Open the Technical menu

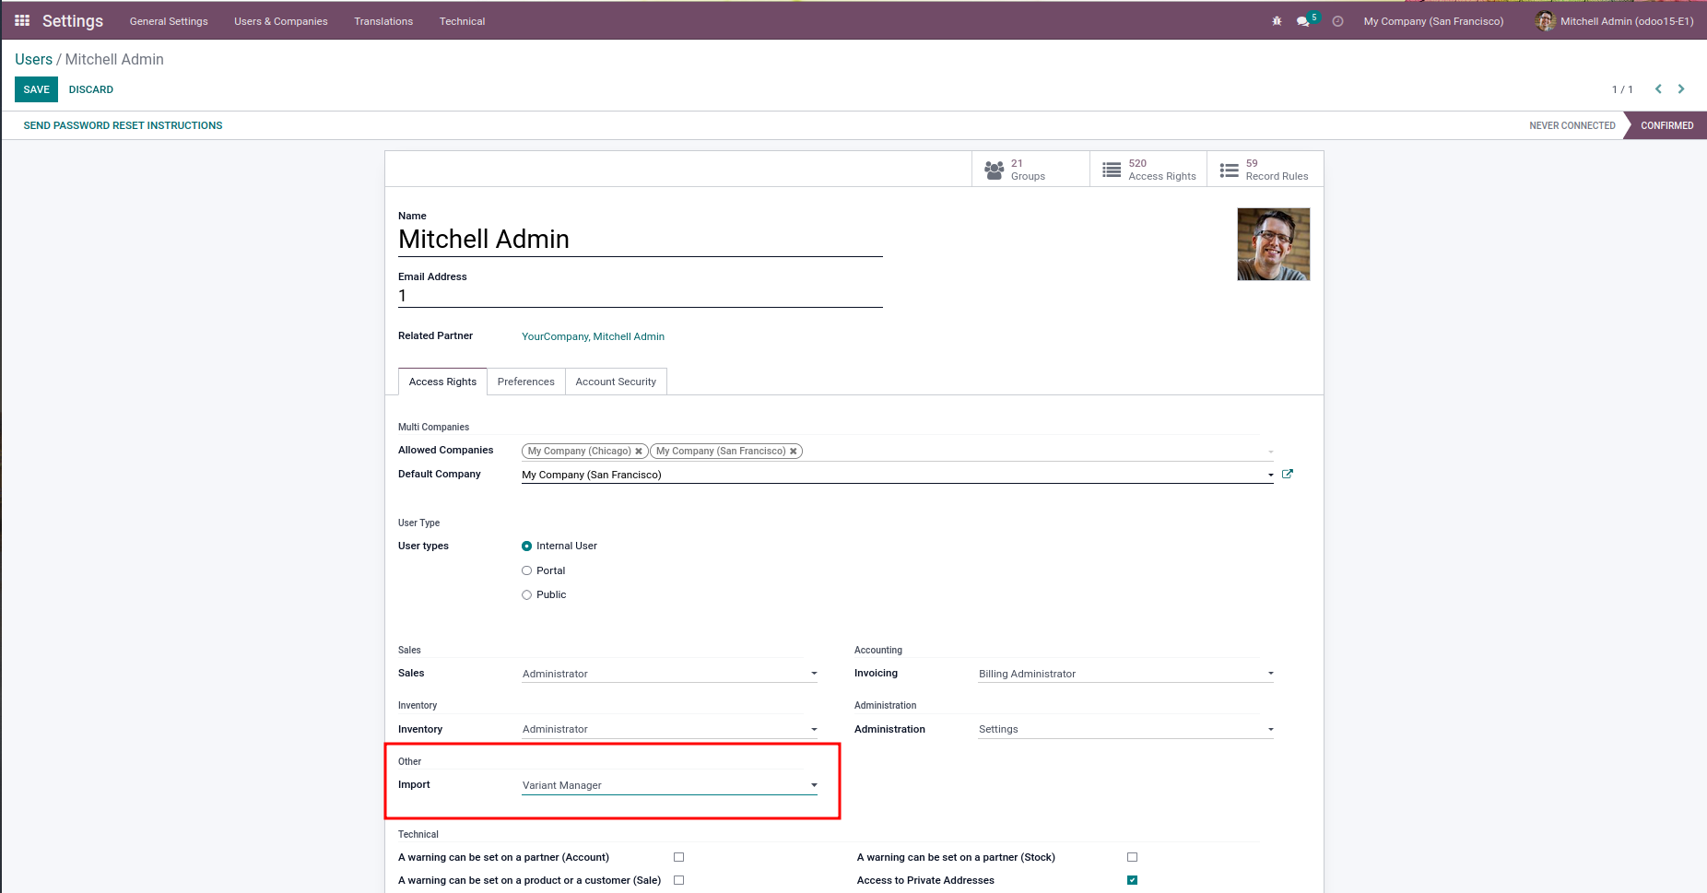pos(462,21)
